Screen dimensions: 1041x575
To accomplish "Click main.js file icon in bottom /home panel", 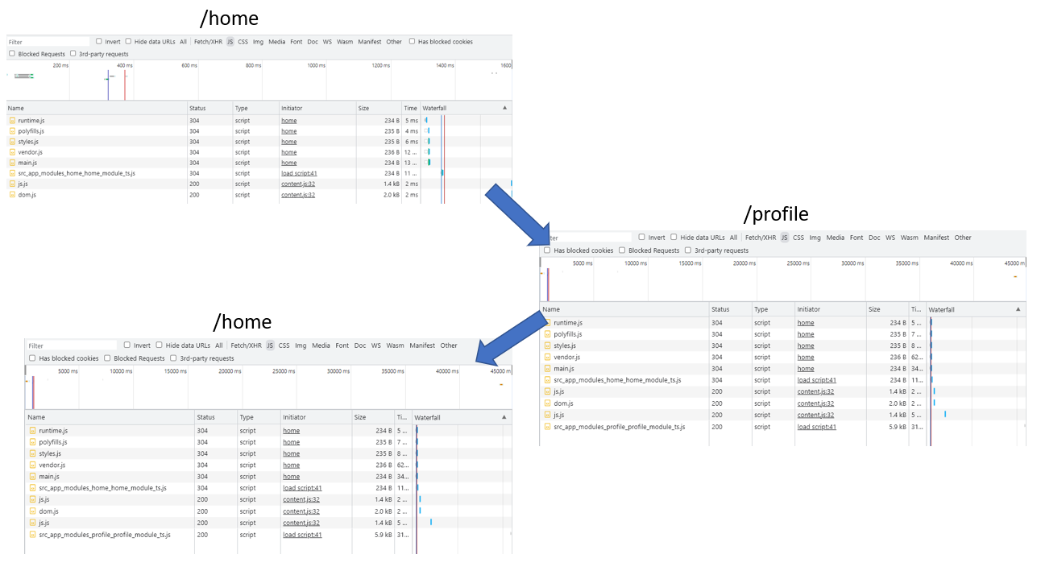I will coord(33,477).
